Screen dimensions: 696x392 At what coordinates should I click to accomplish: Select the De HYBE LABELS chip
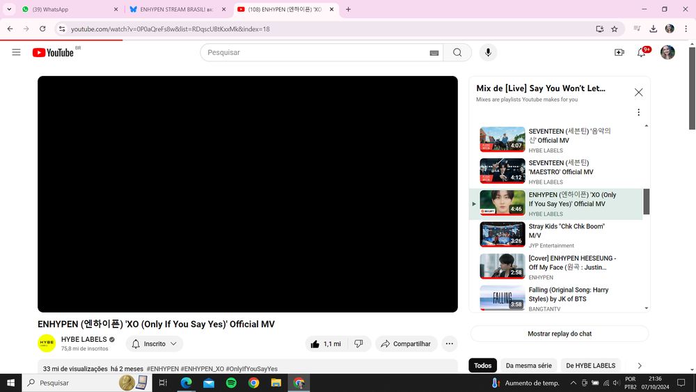pyautogui.click(x=590, y=366)
